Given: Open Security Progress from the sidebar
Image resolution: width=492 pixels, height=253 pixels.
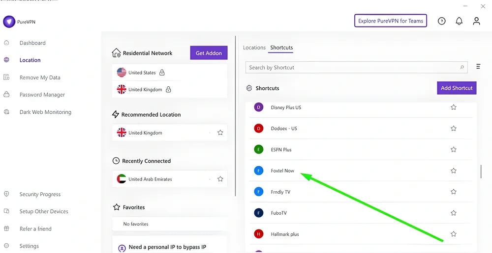Looking at the screenshot, I should [x=40, y=194].
